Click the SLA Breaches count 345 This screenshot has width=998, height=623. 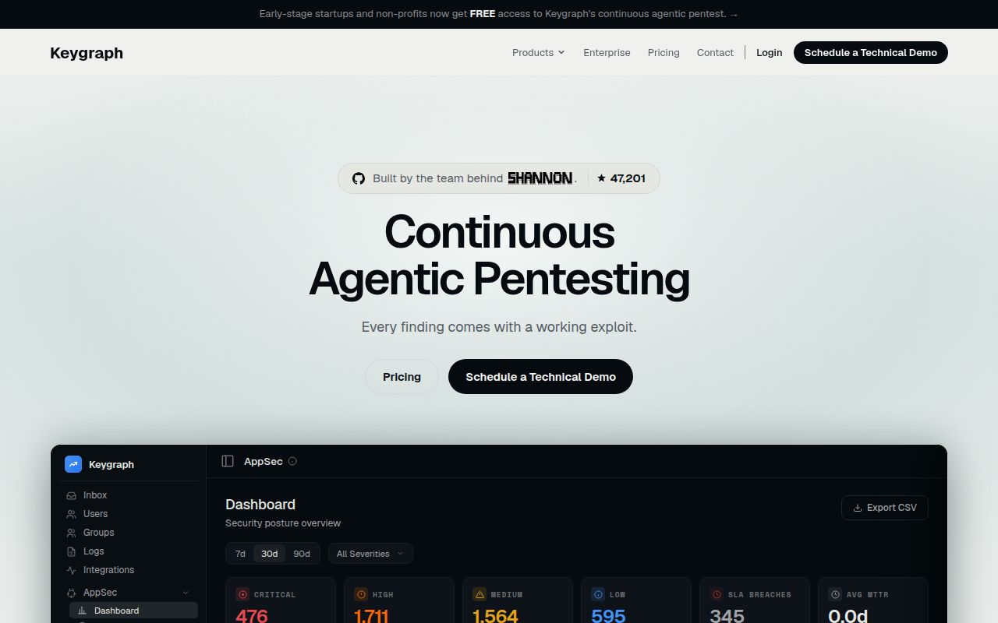(727, 615)
